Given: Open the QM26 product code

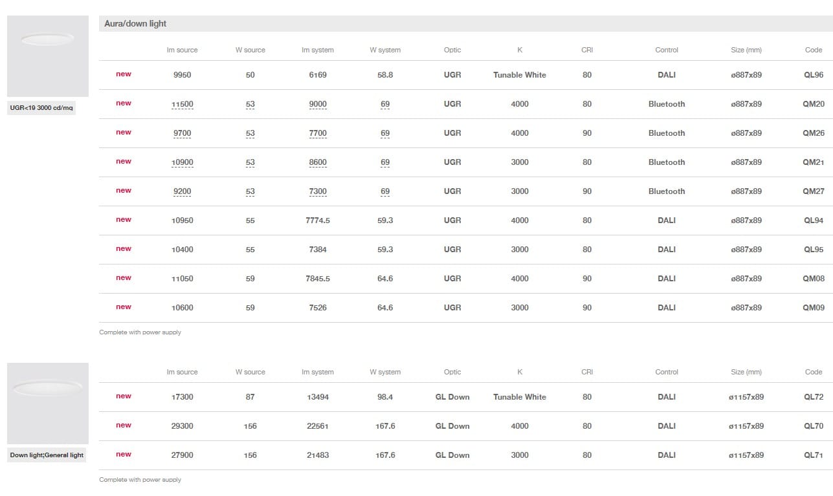Looking at the screenshot, I should coord(813,133).
